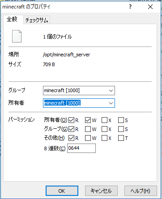Open the グループ dropdown list
This screenshot has height=199, width=162.
click(111, 91)
